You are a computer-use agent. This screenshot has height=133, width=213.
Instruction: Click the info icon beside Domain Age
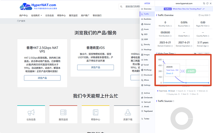208,46
